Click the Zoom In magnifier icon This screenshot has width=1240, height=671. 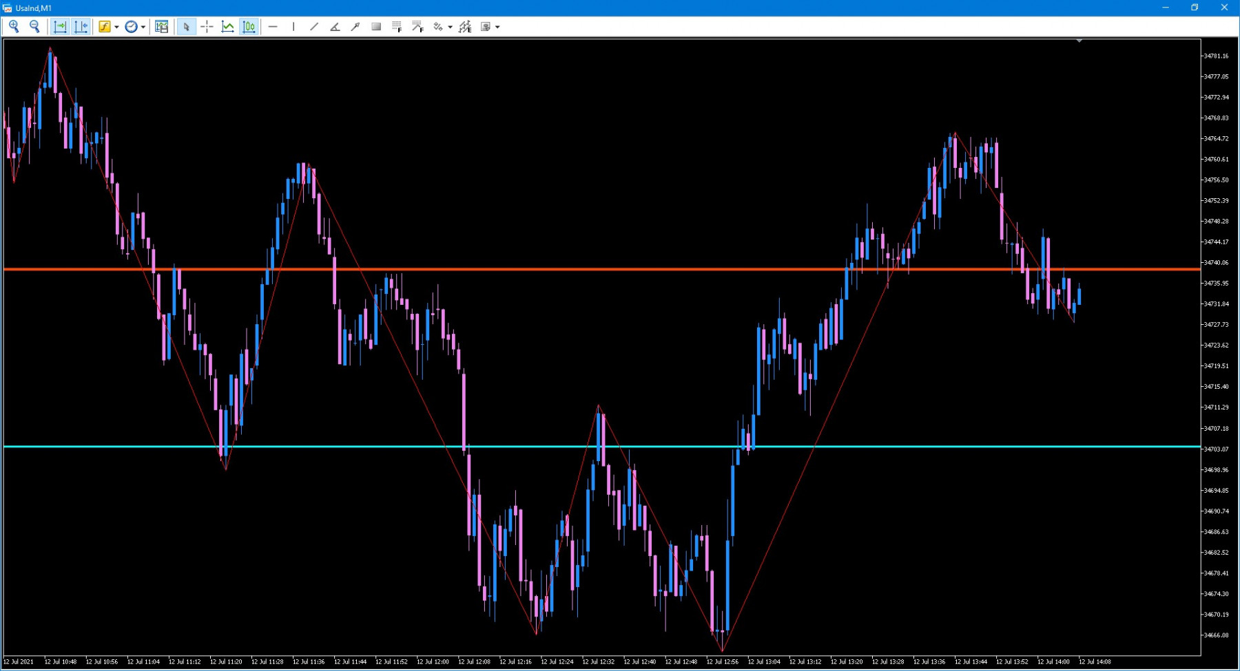[14, 27]
